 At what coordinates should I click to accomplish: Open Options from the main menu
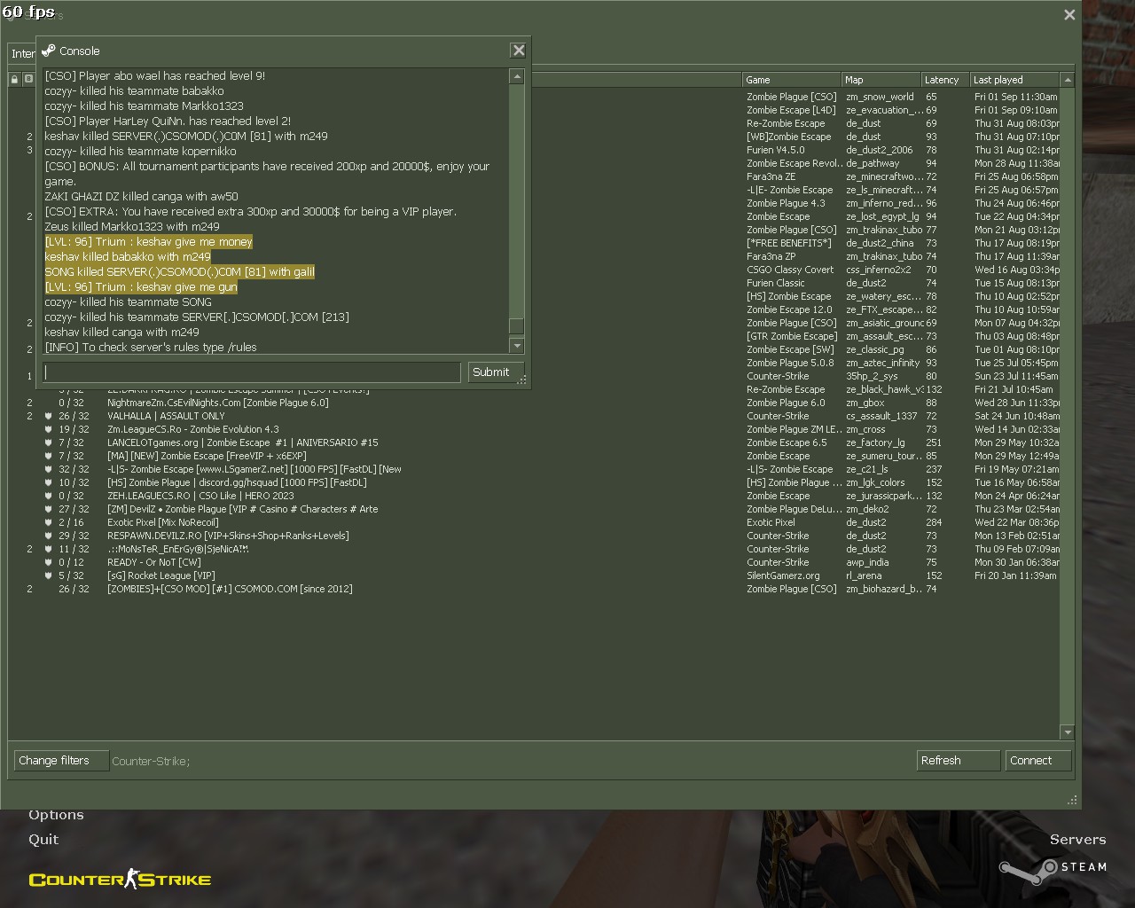coord(56,815)
